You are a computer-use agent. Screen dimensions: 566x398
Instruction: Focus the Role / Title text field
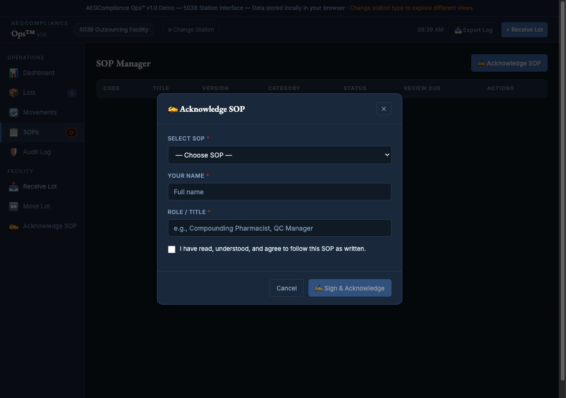click(x=279, y=228)
